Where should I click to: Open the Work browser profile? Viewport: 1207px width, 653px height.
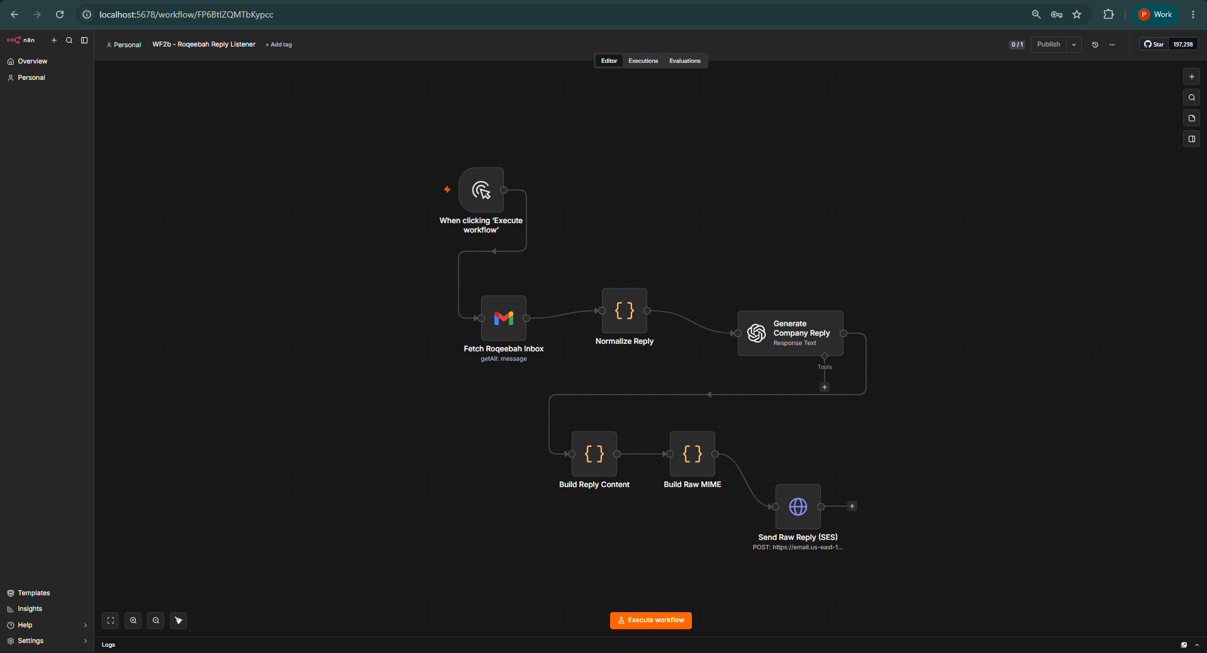(1155, 14)
